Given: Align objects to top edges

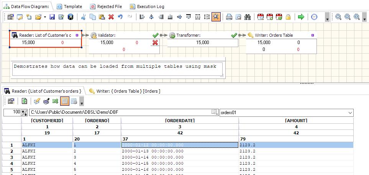Looking at the screenshot, I should coord(189,17).
